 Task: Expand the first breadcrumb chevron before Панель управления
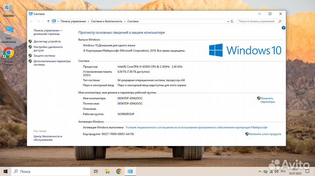click(x=58, y=21)
